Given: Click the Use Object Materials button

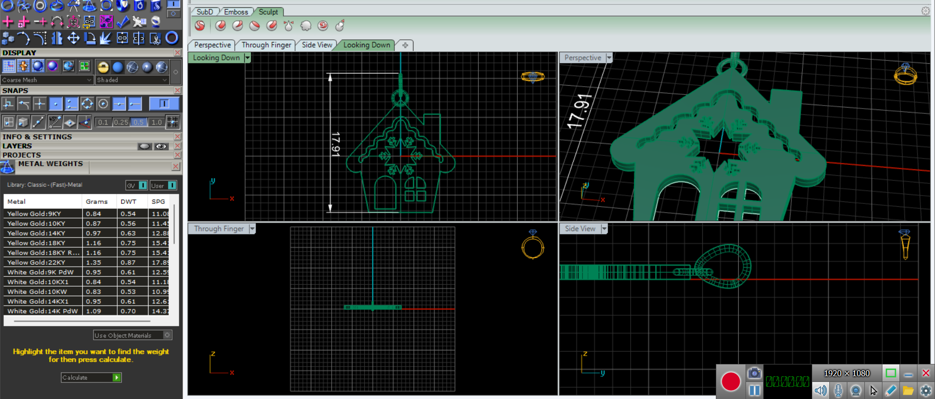Looking at the screenshot, I should pyautogui.click(x=132, y=335).
